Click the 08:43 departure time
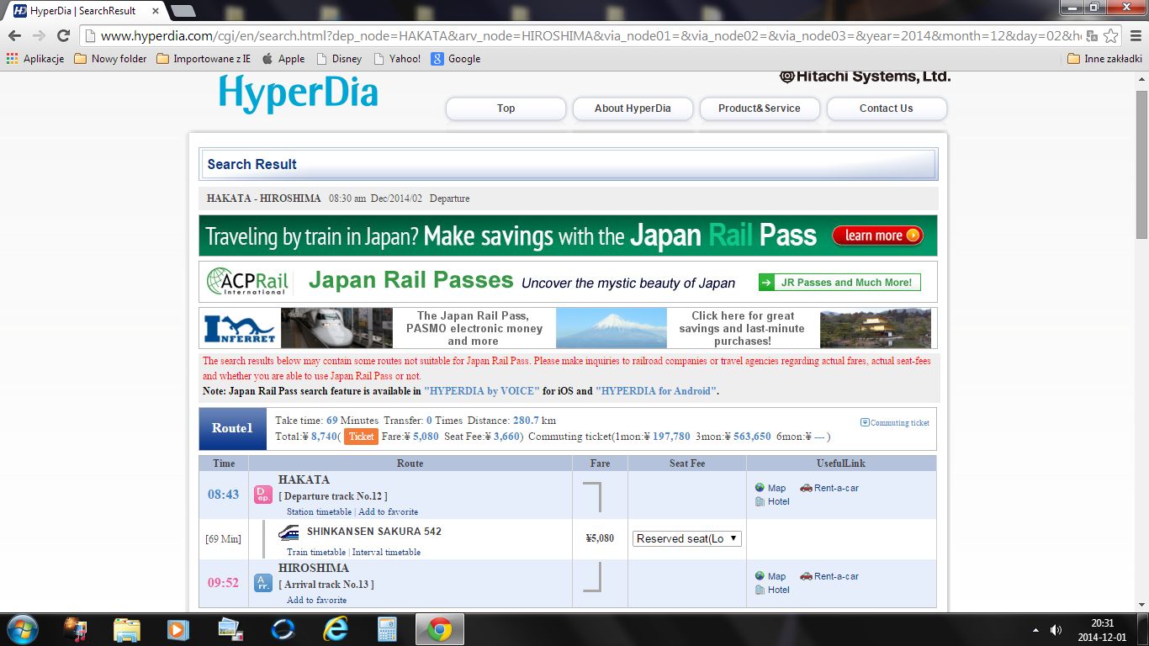 pos(224,495)
